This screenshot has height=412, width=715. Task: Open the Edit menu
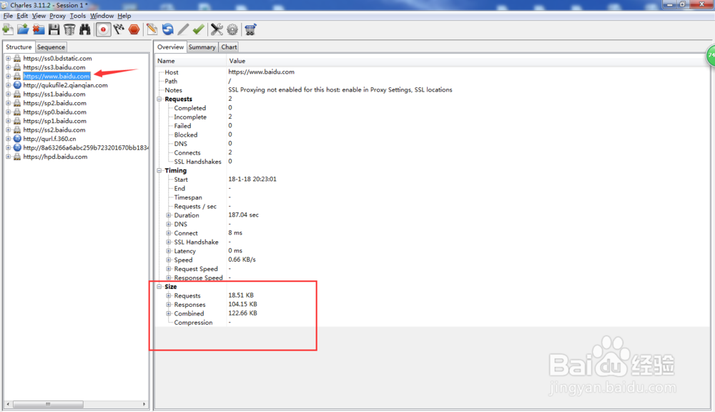[22, 16]
